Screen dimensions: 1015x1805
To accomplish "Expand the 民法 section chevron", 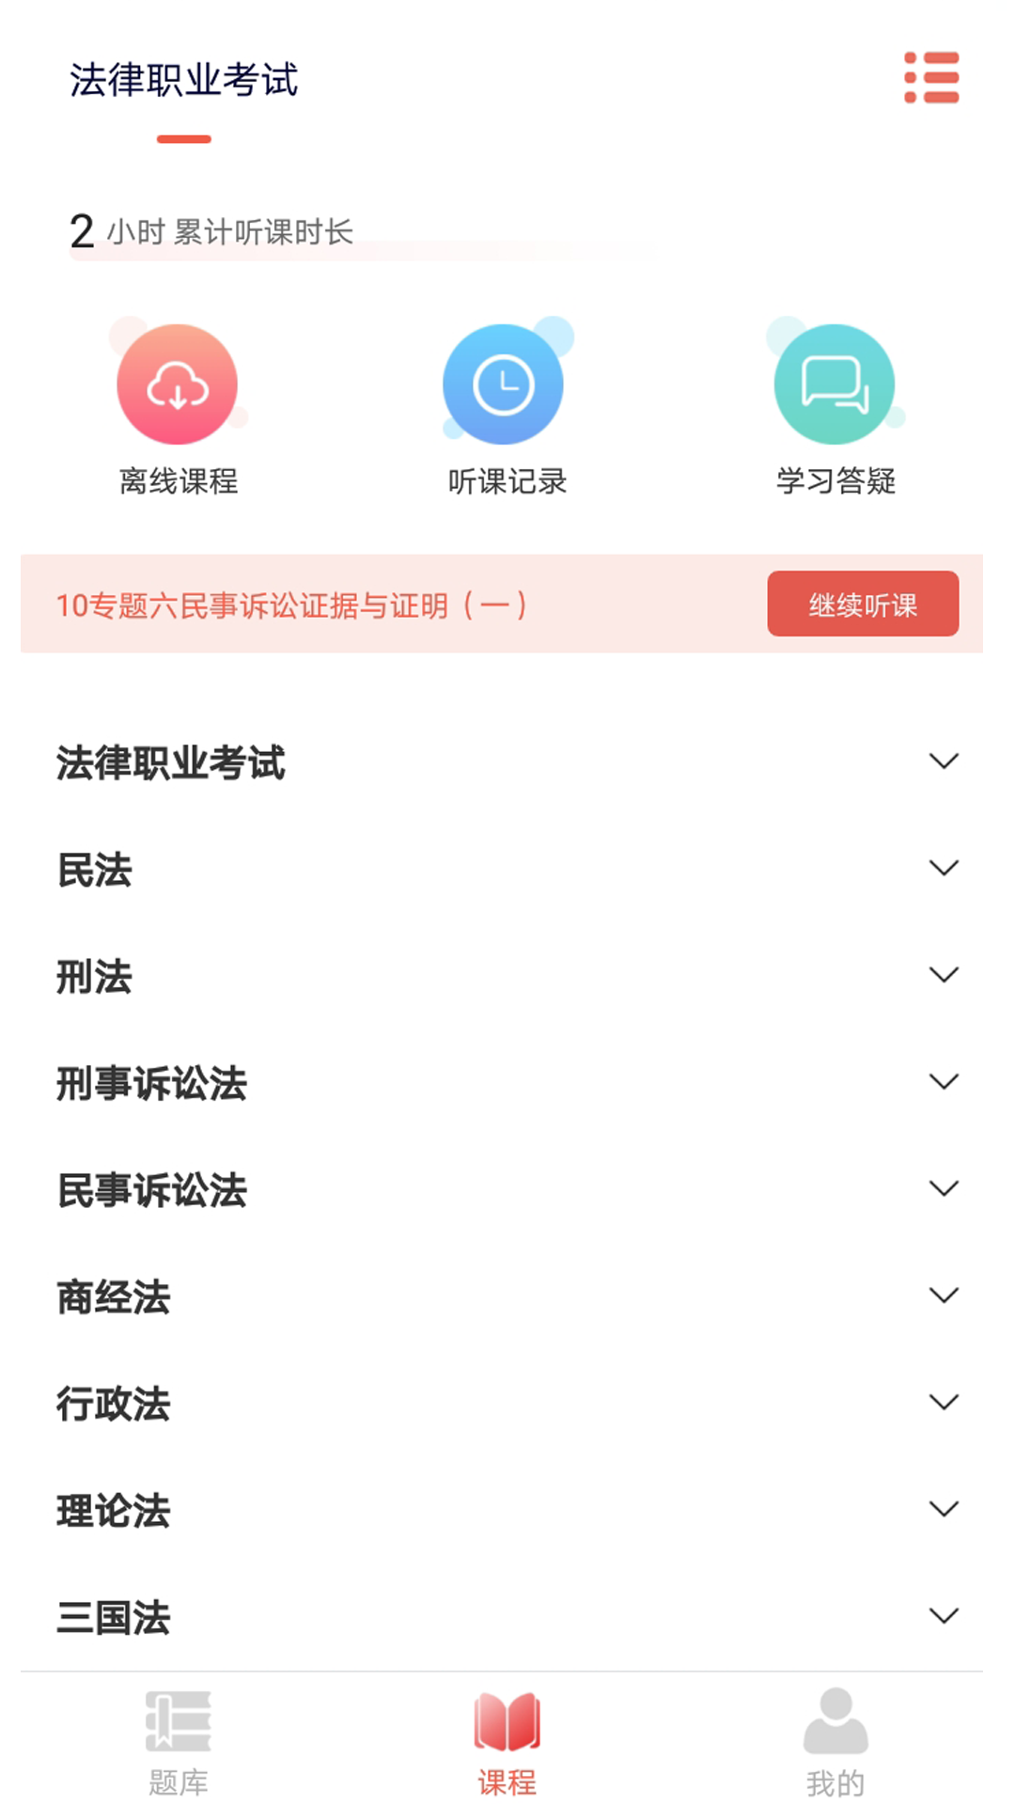I will tap(944, 868).
